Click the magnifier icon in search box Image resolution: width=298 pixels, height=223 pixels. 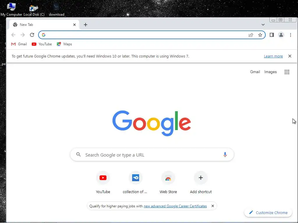pyautogui.click(x=79, y=154)
